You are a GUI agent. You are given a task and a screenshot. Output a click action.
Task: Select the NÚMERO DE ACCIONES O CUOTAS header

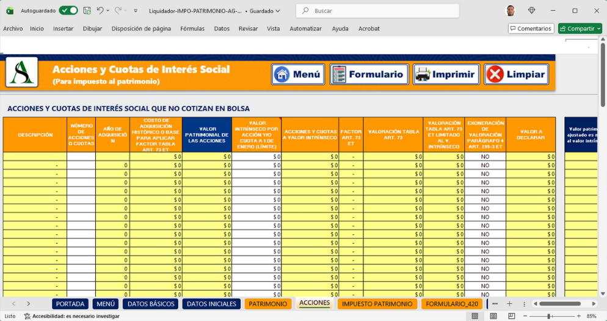coord(81,135)
